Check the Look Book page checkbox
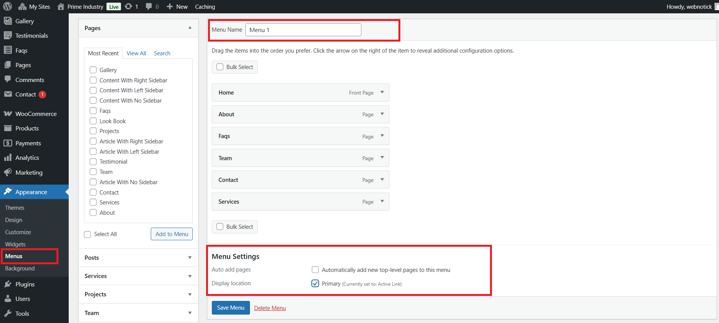719x323 pixels. point(93,121)
